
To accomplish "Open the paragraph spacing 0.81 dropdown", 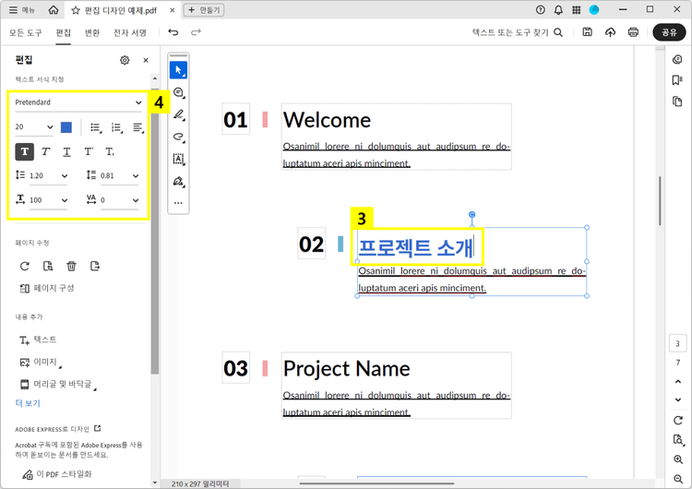I will click(x=119, y=175).
